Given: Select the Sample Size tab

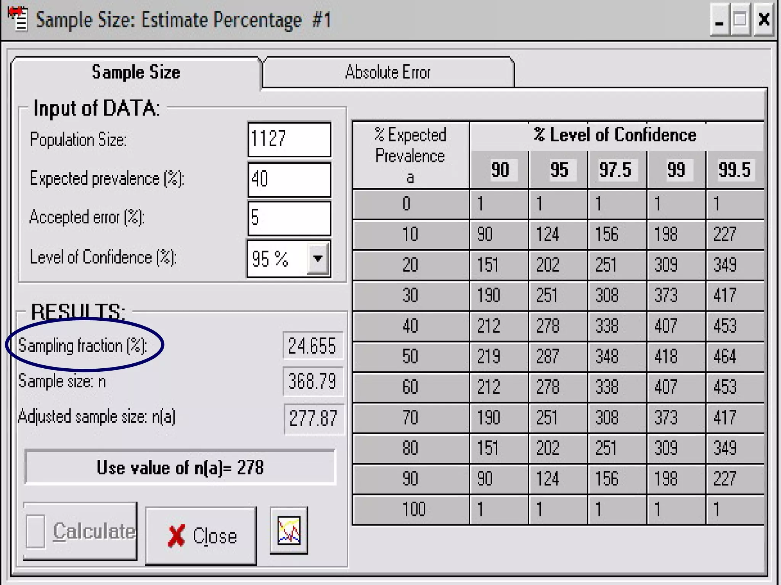Looking at the screenshot, I should click(136, 72).
